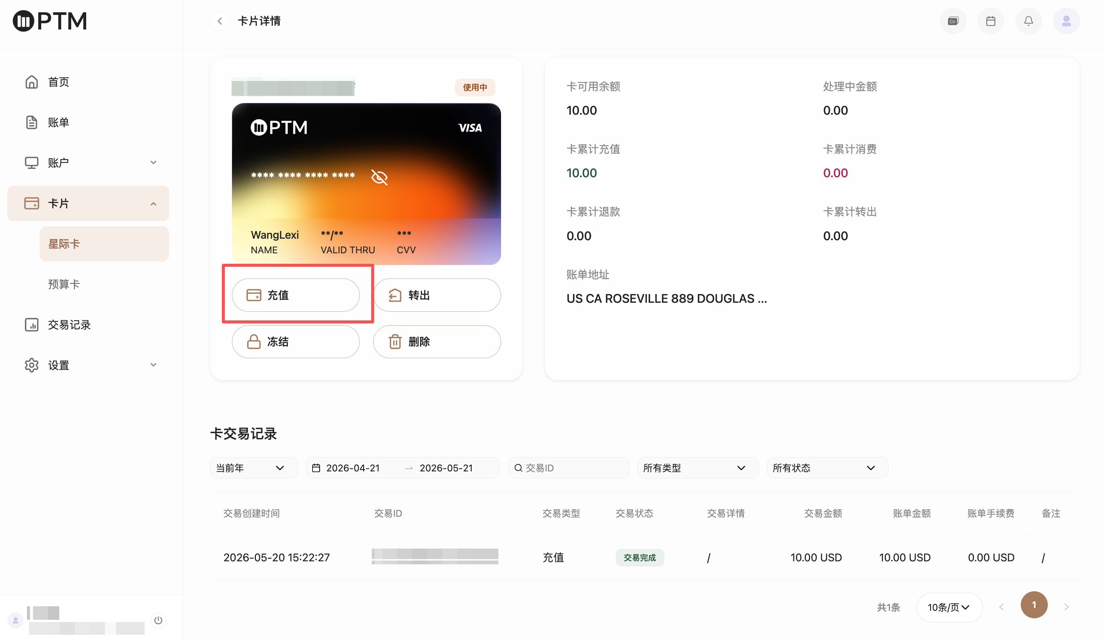Click the 充值 transaction type cell
1104x640 pixels.
[553, 557]
